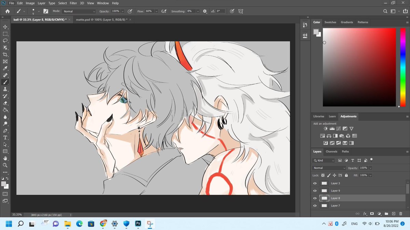This screenshot has width=410, height=230.
Task: Click the foreground color swatch in toolbar
Action: tap(4, 184)
